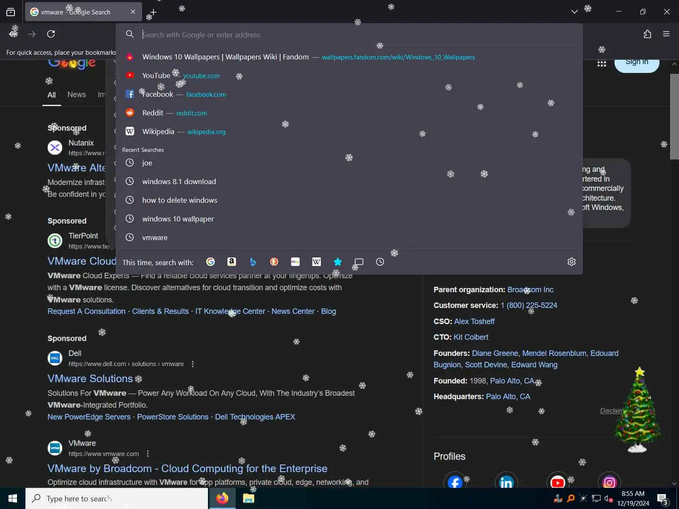Expand the list all tabs dropdown

(x=575, y=12)
